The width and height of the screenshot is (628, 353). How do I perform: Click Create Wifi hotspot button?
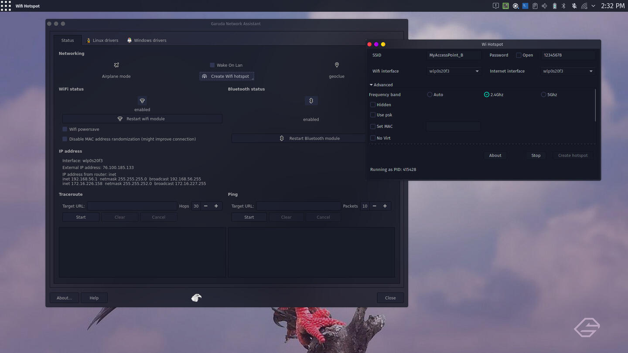(227, 76)
